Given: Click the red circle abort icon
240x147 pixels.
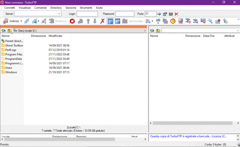Looking at the screenshot, I should tap(72, 21).
